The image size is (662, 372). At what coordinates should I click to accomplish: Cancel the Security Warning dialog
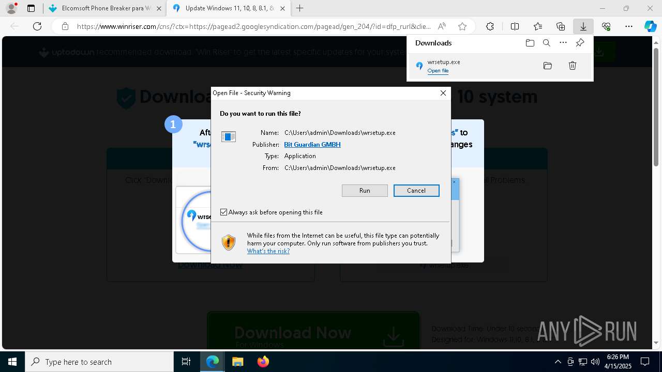click(x=416, y=191)
